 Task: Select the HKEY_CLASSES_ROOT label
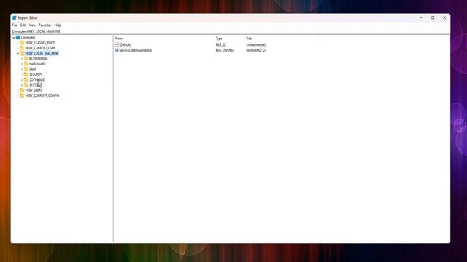(40, 43)
